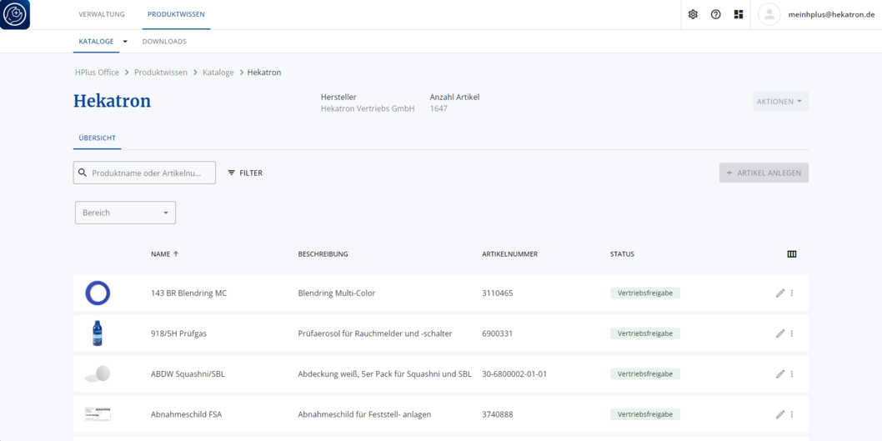Click the user avatar icon
Viewport: 882px width, 441px height.
coord(769,15)
